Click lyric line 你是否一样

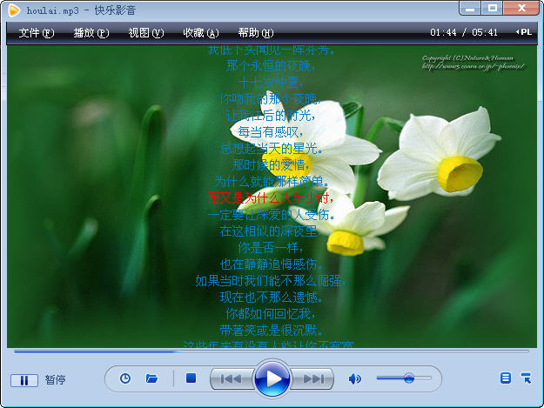pos(271,248)
